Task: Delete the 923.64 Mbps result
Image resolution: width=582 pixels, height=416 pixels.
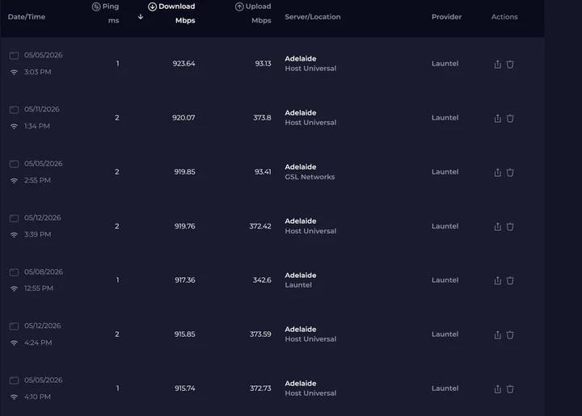Action: coord(510,64)
